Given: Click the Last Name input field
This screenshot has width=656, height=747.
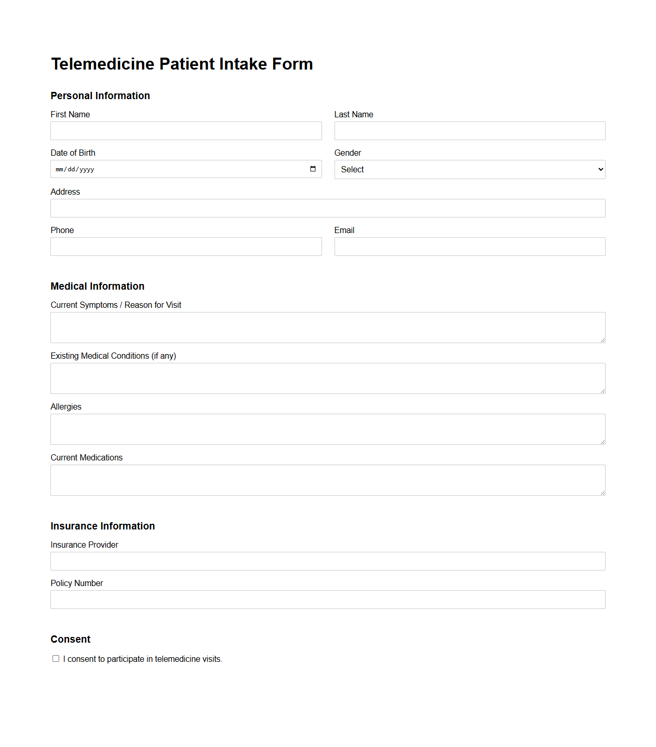Looking at the screenshot, I should click(x=469, y=130).
